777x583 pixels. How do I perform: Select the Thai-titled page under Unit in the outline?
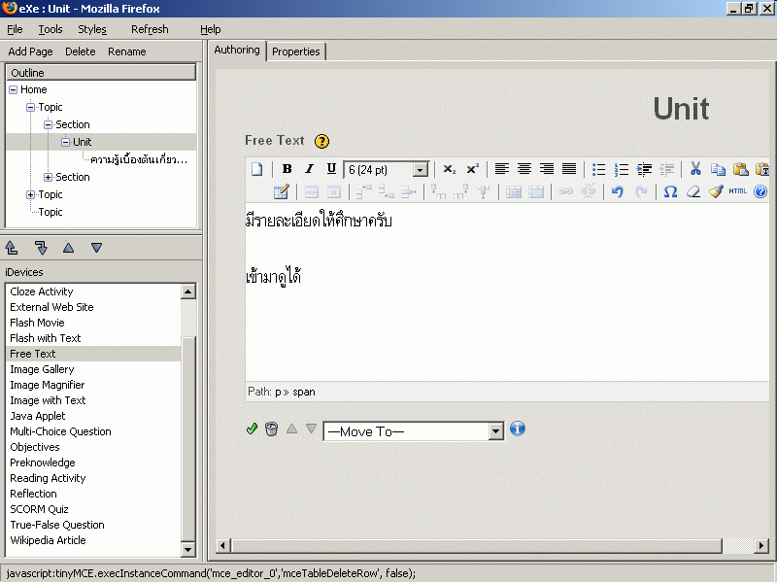[139, 159]
